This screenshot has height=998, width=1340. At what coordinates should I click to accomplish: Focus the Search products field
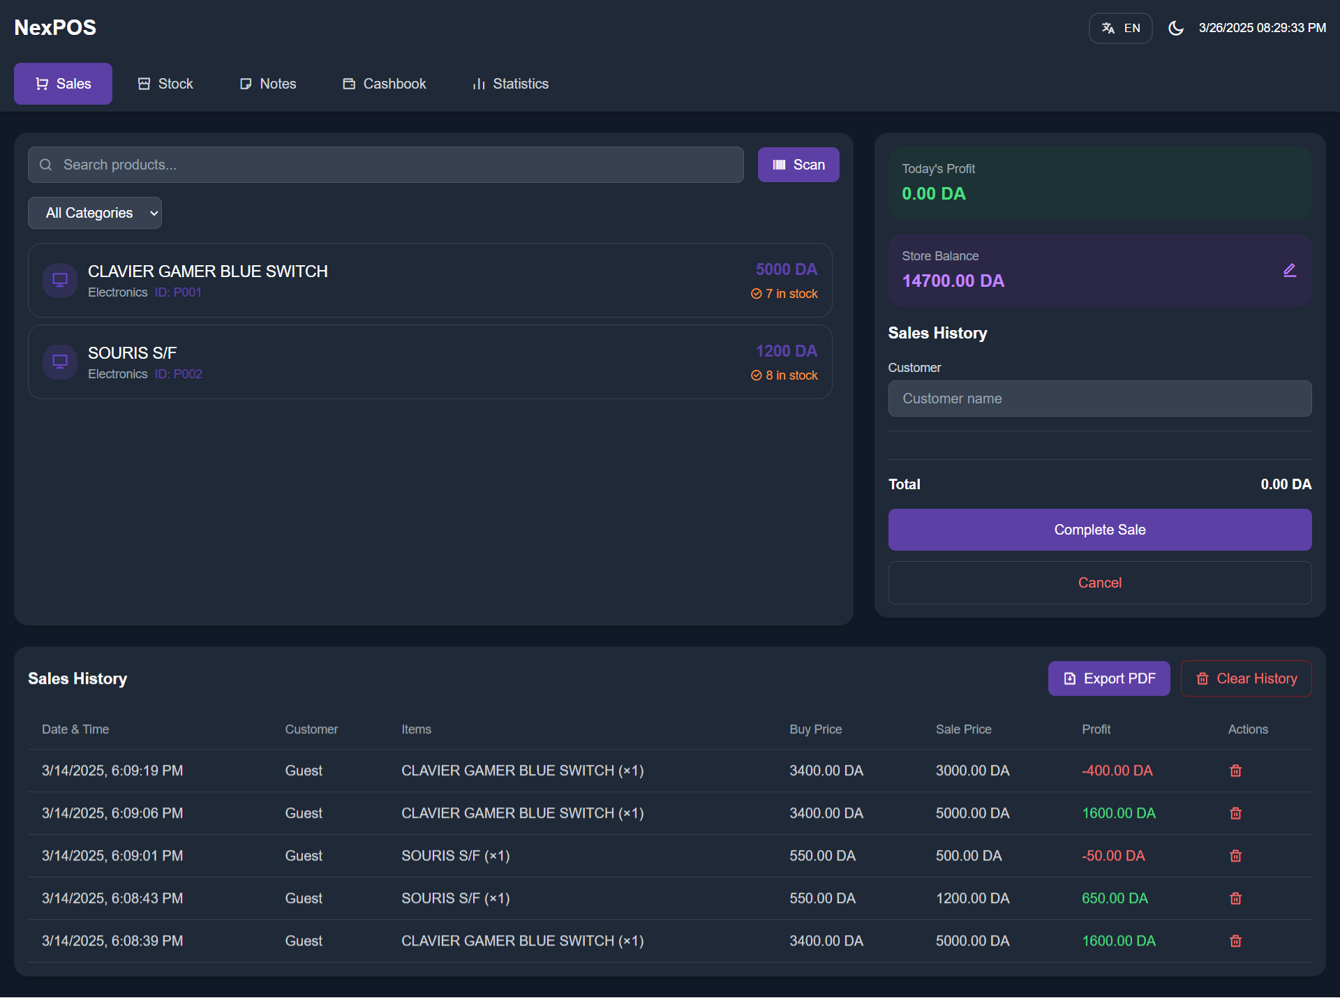pos(386,165)
